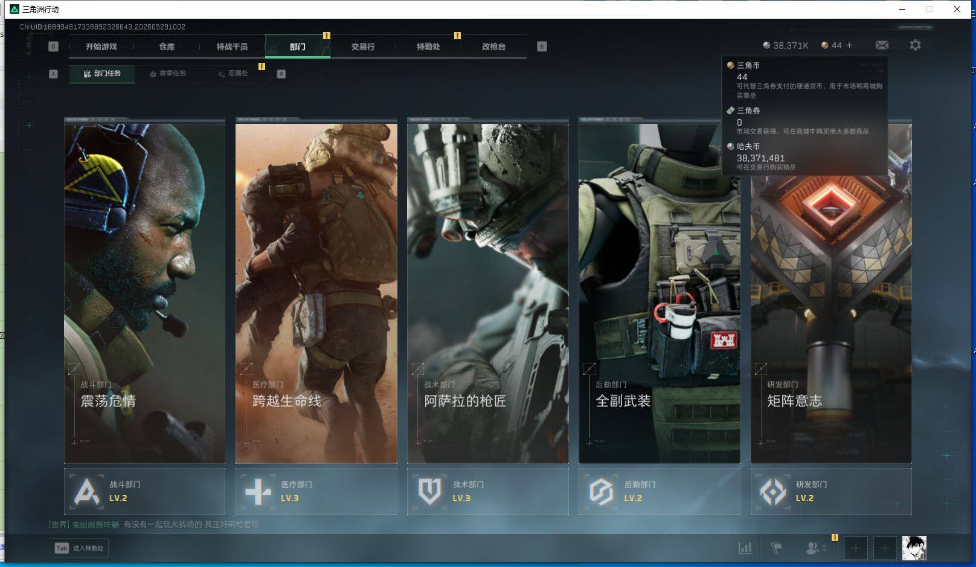Click the D key sub-tab icon
Viewport: 976px width, 567px height.
(x=281, y=74)
